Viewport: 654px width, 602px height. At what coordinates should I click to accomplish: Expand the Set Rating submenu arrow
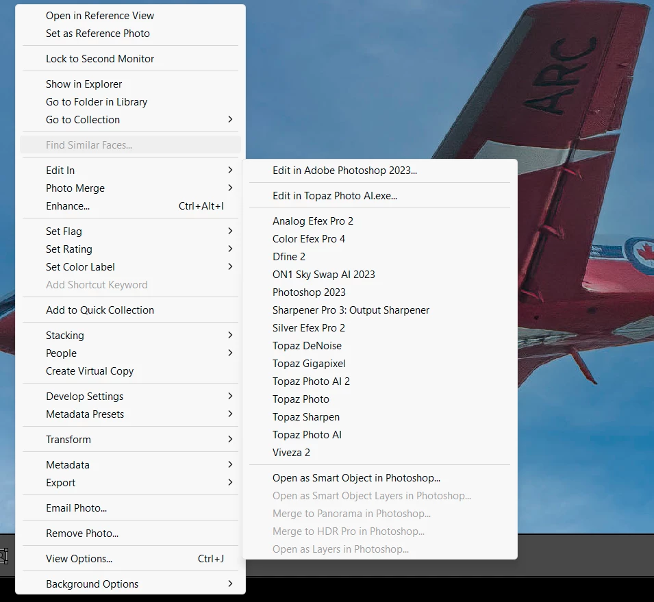tap(230, 249)
